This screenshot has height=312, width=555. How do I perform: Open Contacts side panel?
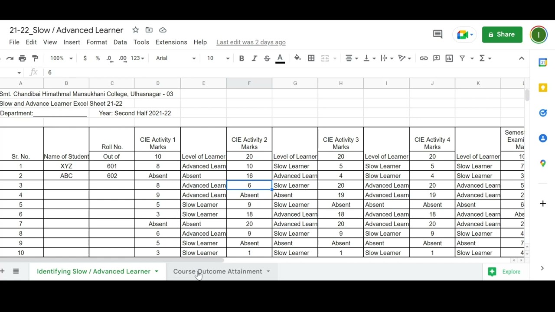click(543, 138)
